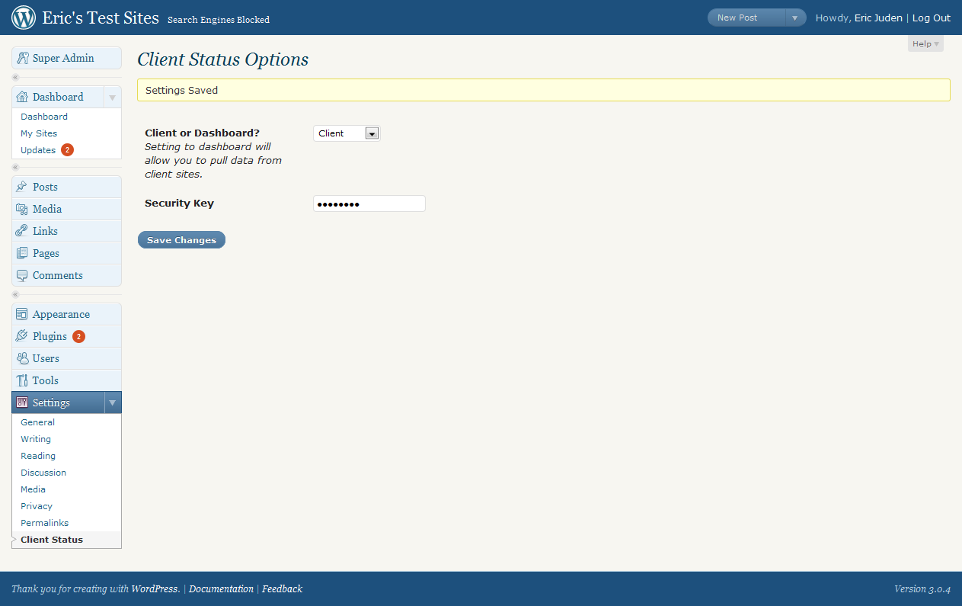The image size is (962, 606).
Task: Click the Plugins plug icon
Action: [x=22, y=336]
